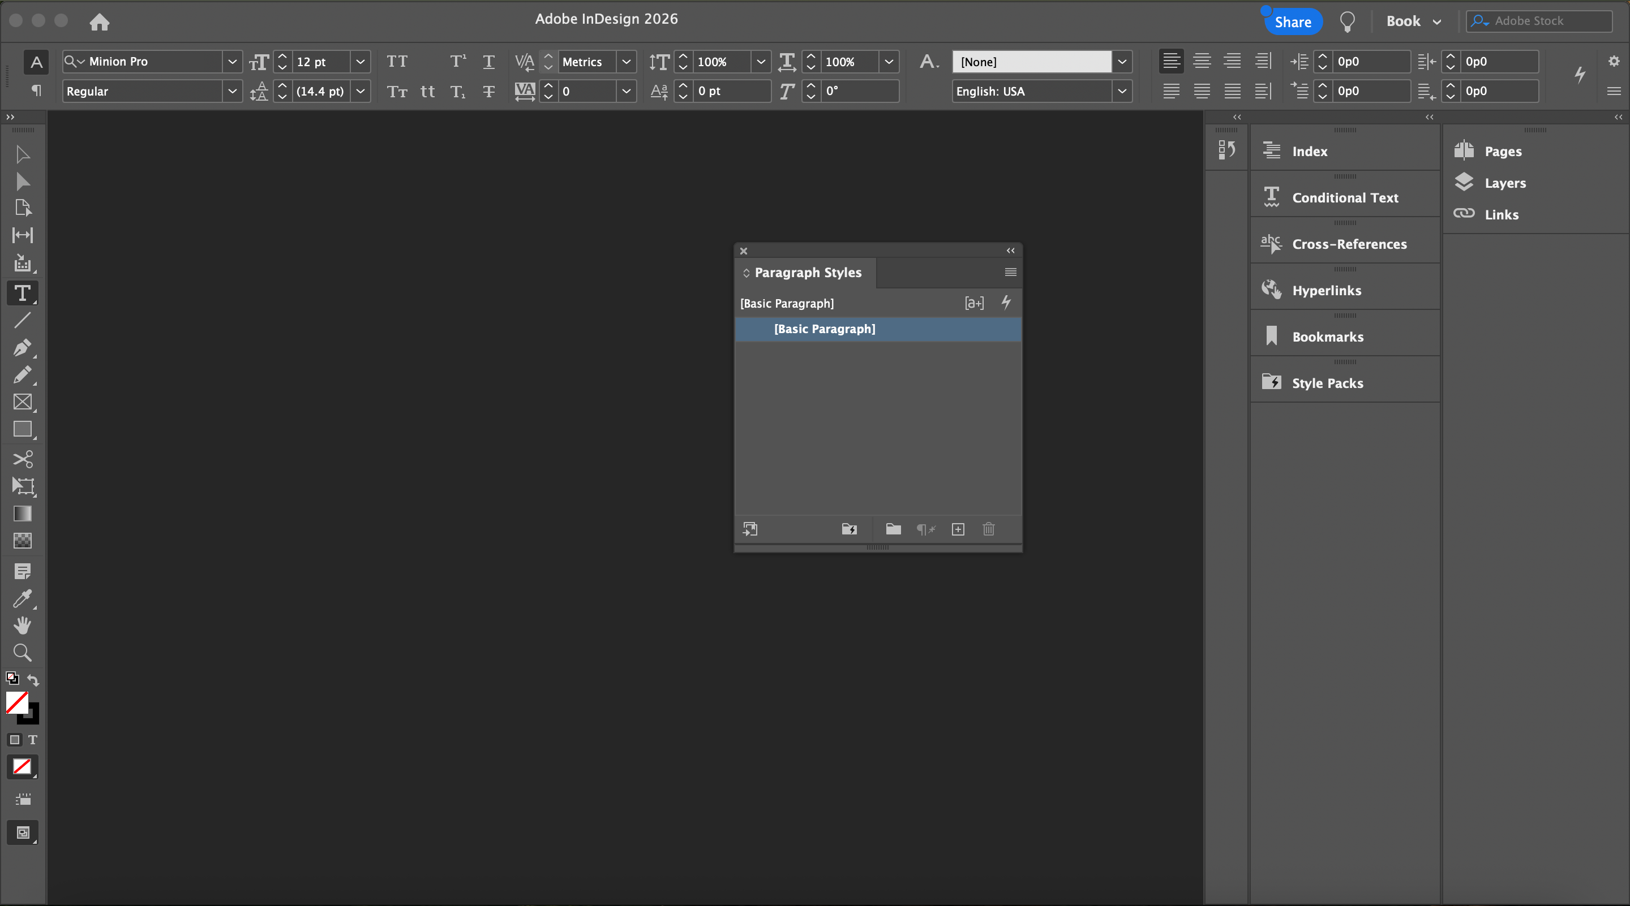Screen dimensions: 1630x906
Task: Open the Paragraph Styles panel menu
Action: [1010, 273]
